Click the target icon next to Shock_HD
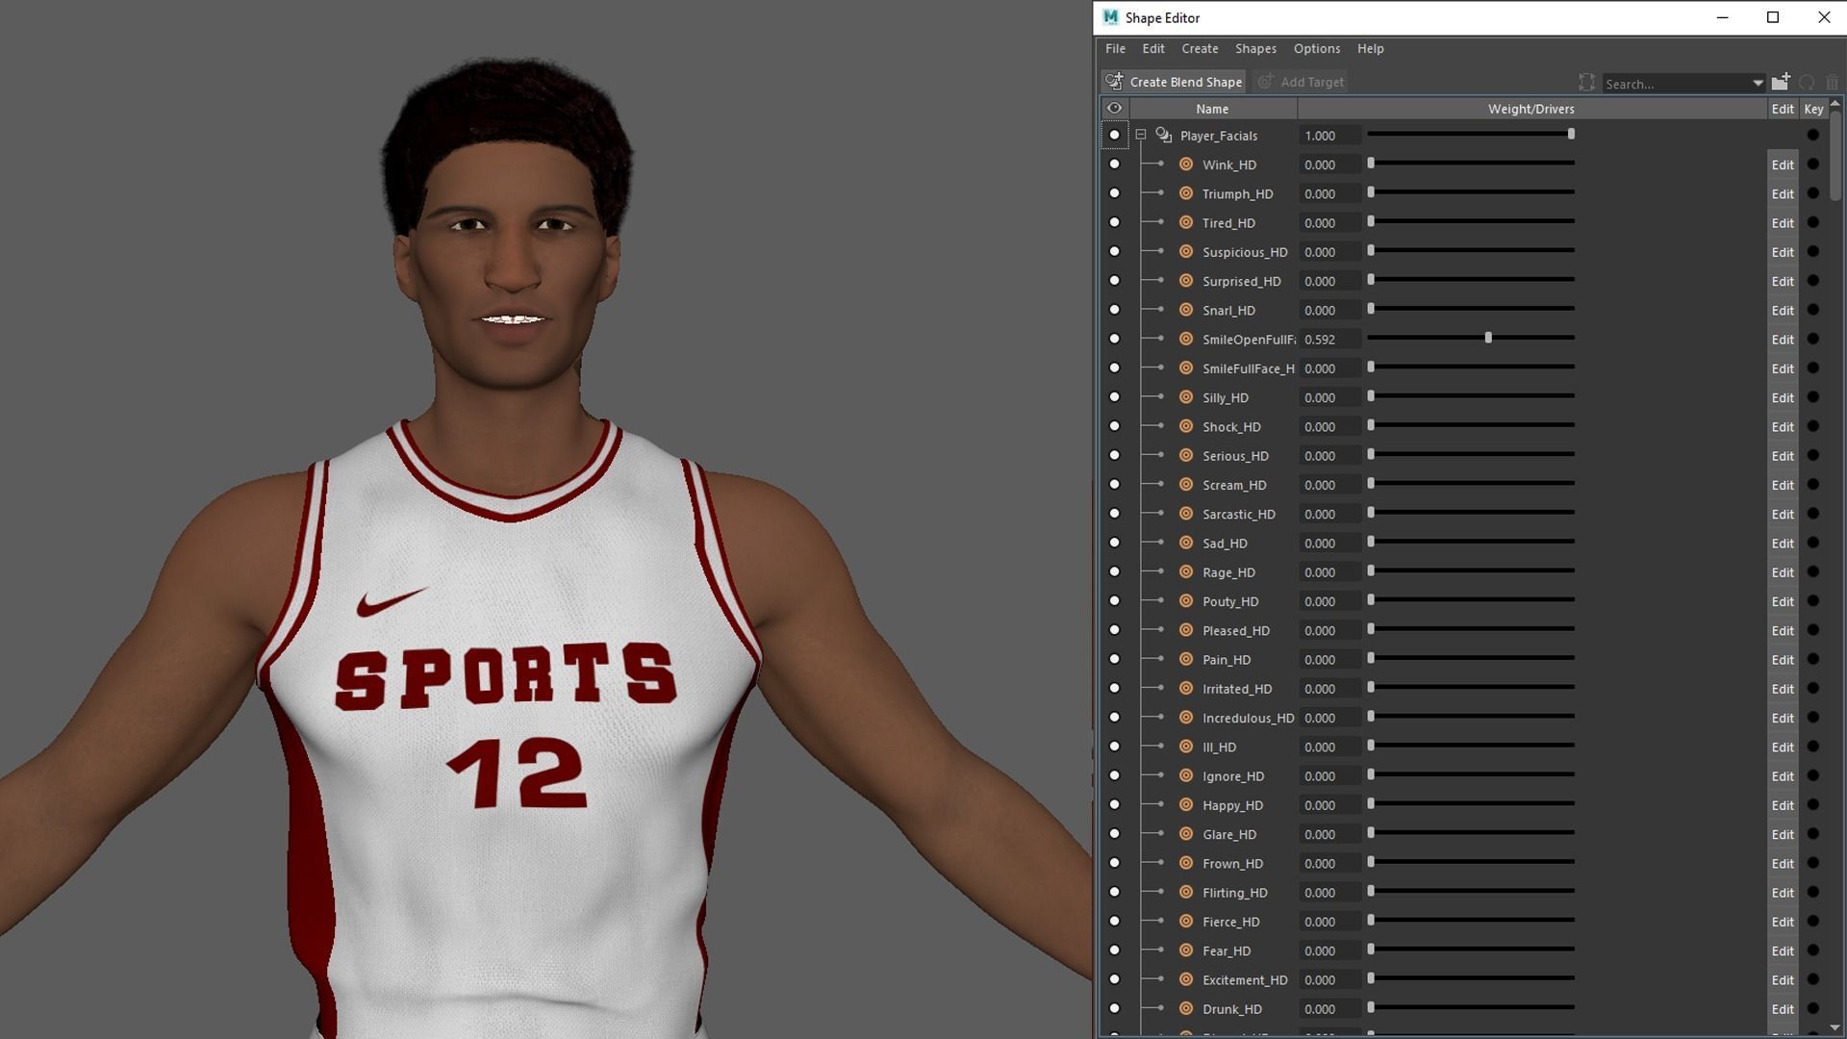This screenshot has width=1847, height=1039. 1186,426
